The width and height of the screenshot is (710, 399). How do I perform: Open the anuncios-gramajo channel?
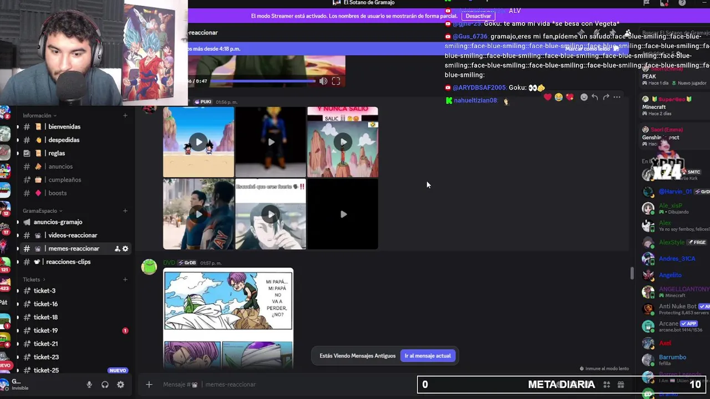[x=75, y=222]
